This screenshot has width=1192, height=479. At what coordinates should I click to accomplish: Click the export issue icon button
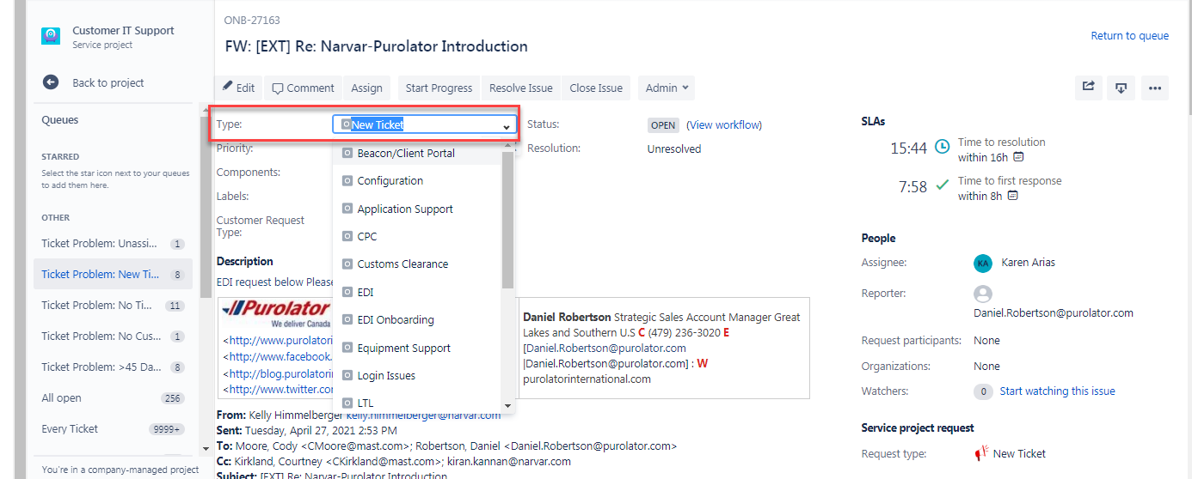[1121, 88]
